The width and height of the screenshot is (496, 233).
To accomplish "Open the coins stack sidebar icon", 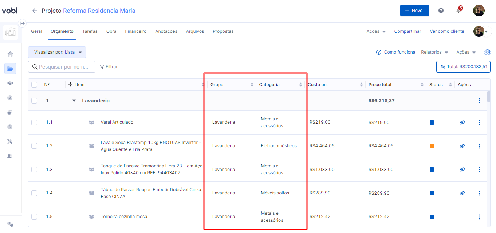I will [10, 112].
